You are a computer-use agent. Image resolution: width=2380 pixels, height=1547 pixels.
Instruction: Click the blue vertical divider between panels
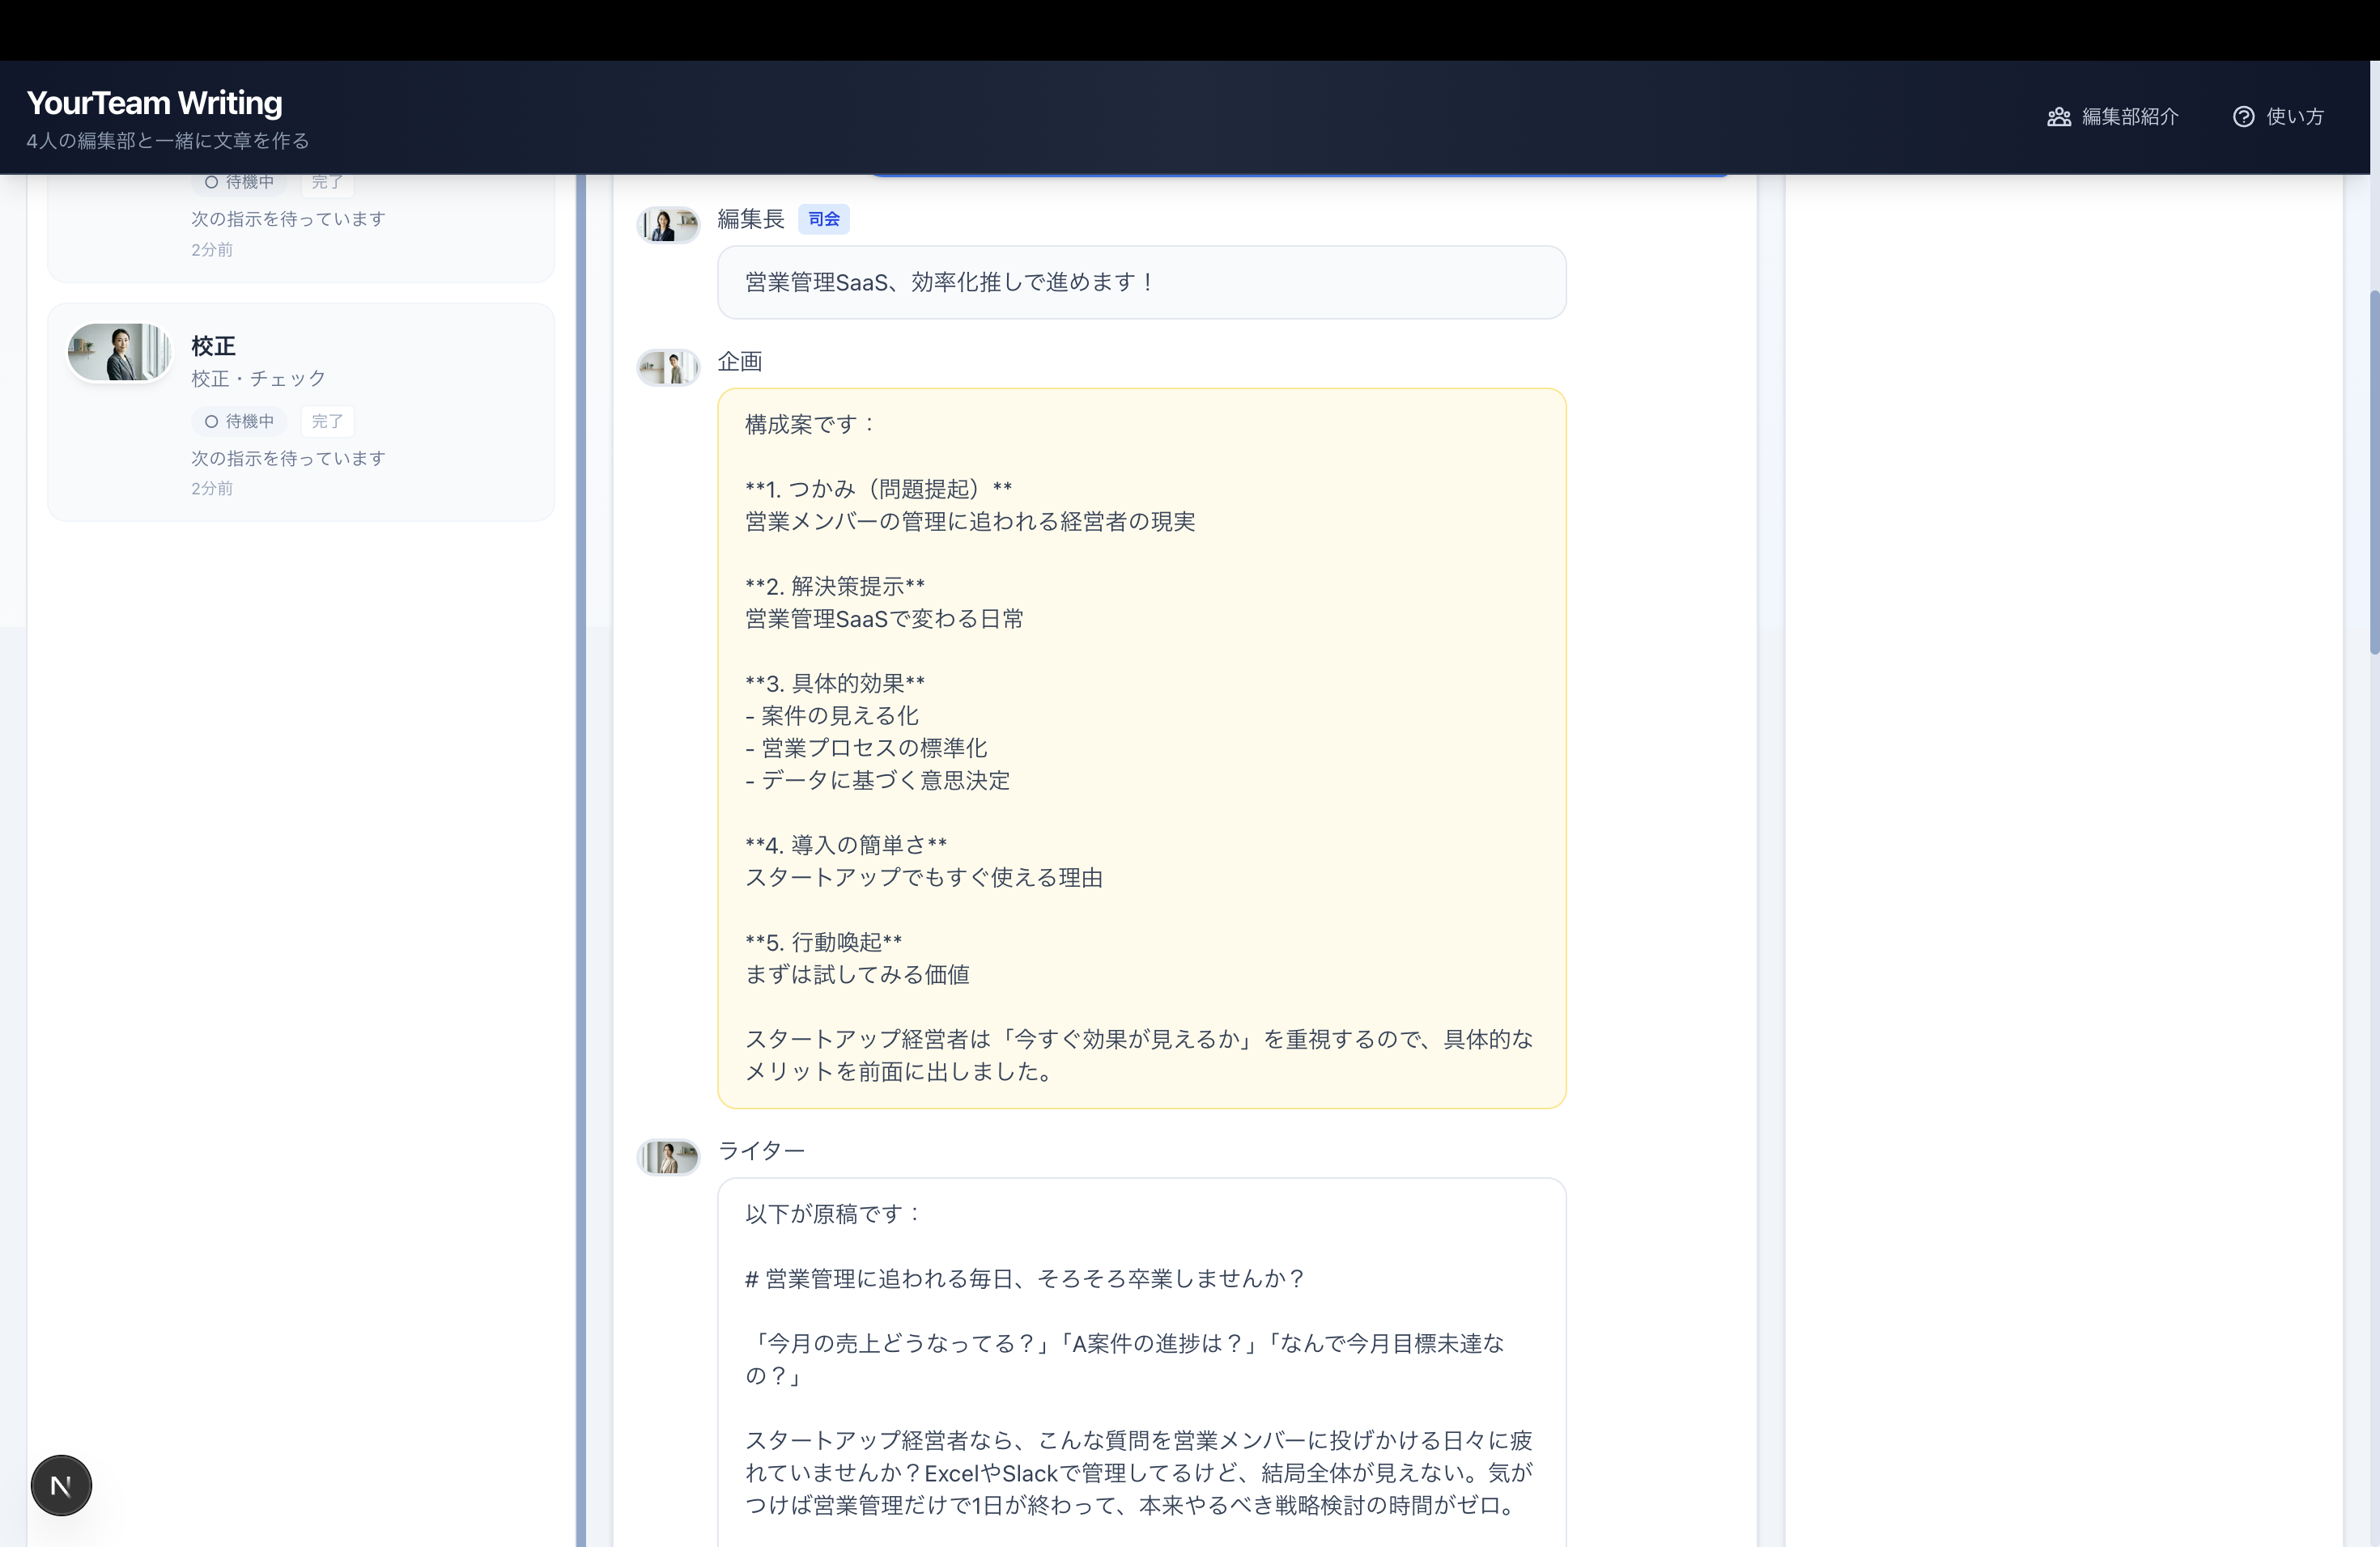click(580, 859)
